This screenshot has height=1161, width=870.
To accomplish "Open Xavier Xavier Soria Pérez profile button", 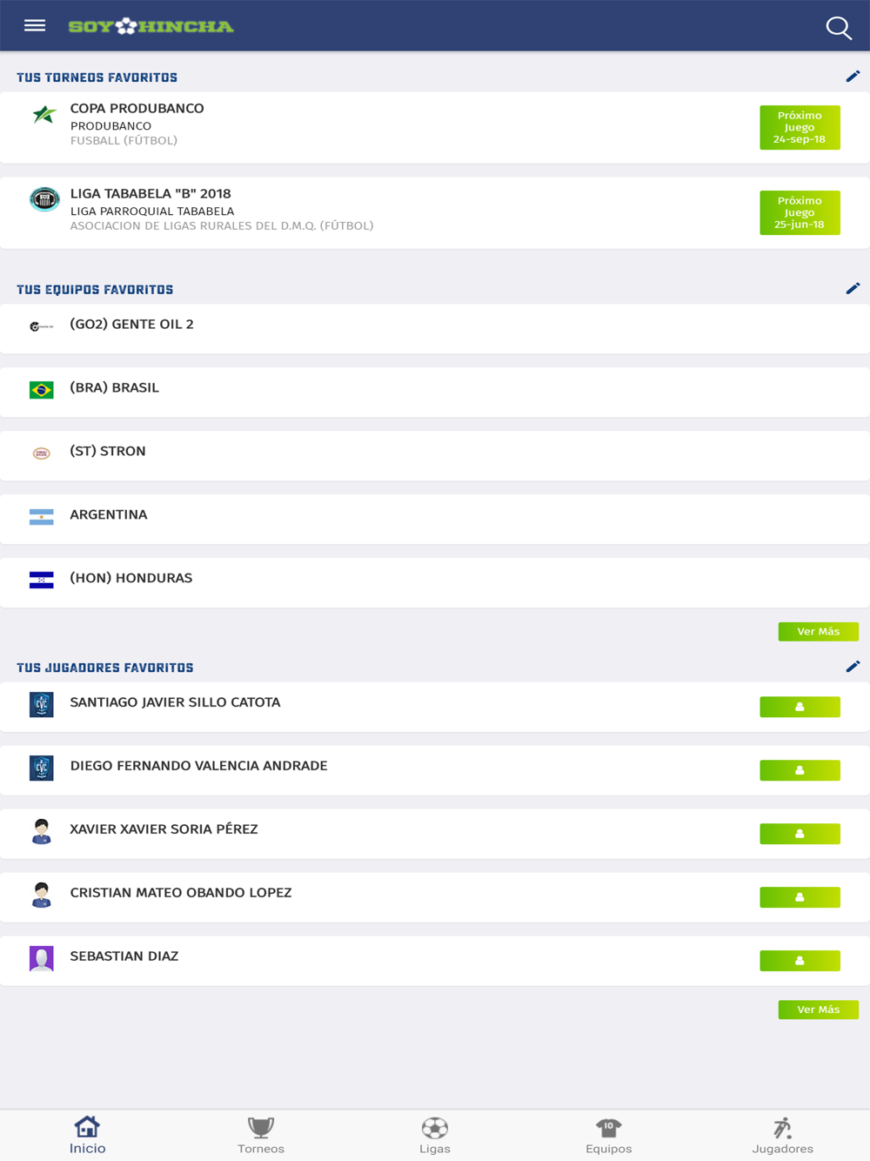I will click(800, 834).
